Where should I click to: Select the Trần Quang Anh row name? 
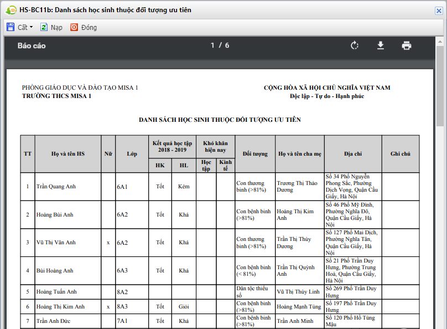(x=56, y=187)
